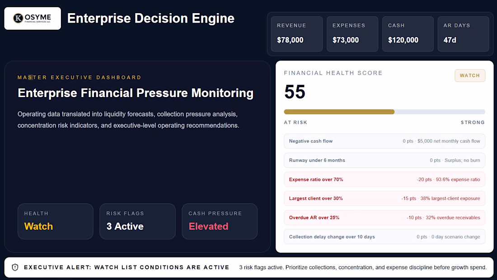The height and width of the screenshot is (280, 497).
Task: Click the Collection delay change row
Action: coord(384,237)
